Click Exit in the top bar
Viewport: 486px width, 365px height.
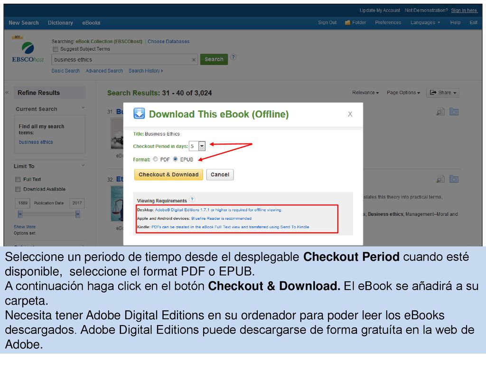tap(473, 22)
